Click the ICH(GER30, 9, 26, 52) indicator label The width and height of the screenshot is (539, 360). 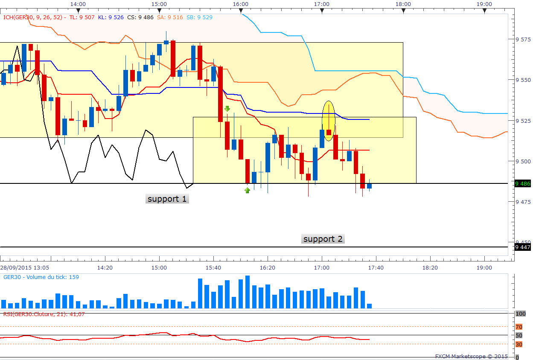click(x=33, y=17)
